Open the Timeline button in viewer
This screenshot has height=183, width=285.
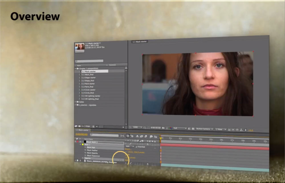tap(237, 130)
